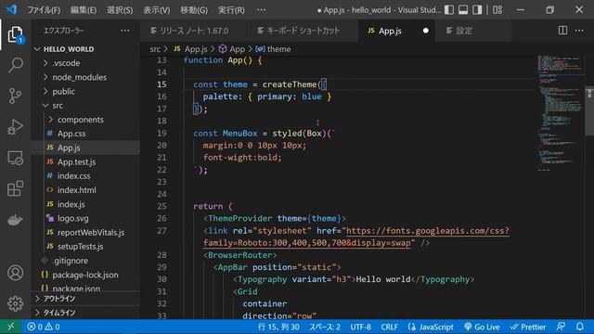The height and width of the screenshot is (334, 594).
Task: Click the fonts.googleapis.com link in code
Action: (x=427, y=231)
